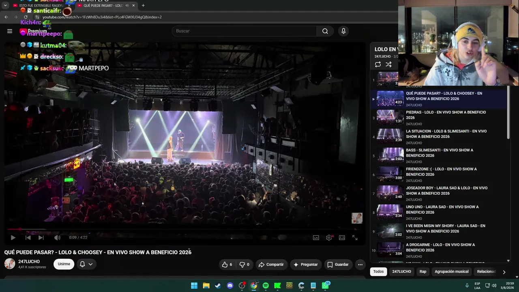Viewport: 519px width, 292px height.
Task: Go back with browser back arrow
Action: tap(6, 17)
